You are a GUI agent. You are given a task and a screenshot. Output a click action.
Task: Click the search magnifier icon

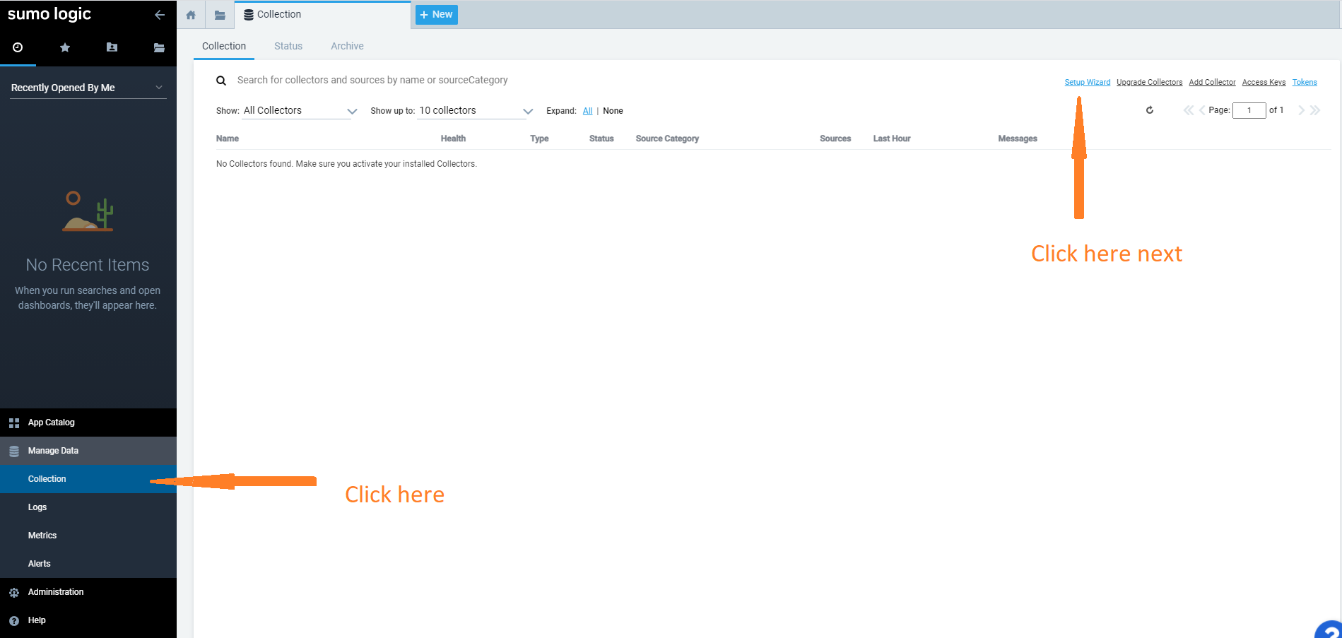click(221, 81)
